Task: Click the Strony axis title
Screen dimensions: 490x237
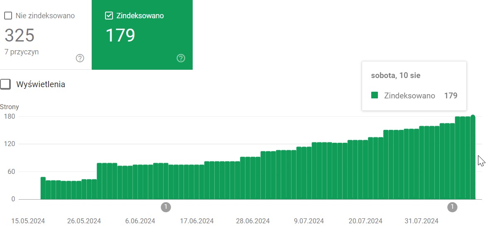Action: [x=10, y=107]
